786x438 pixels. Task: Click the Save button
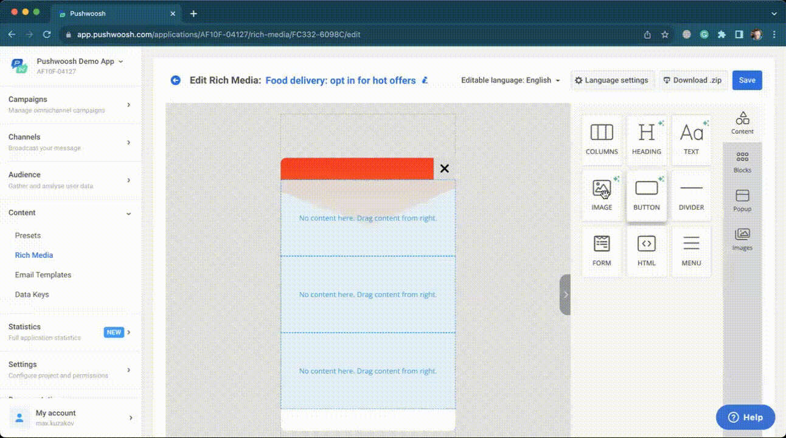[x=747, y=80]
